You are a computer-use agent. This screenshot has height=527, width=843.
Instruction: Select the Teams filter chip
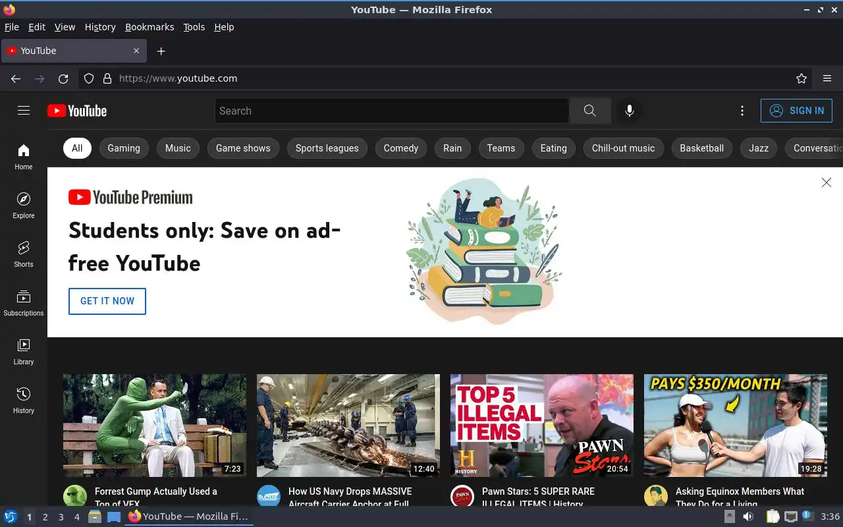pos(501,148)
